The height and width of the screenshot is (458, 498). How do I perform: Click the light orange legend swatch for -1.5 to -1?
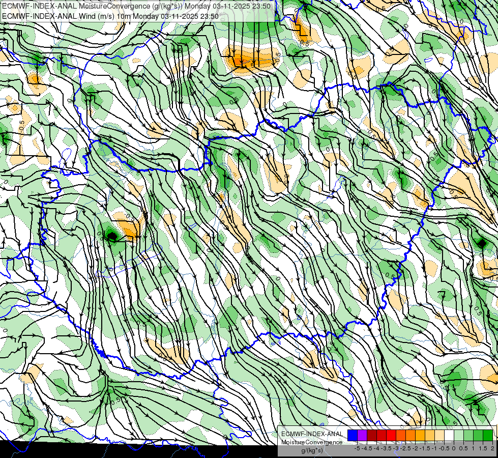point(430,435)
